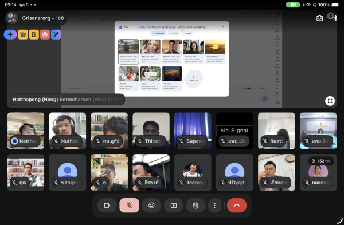
Task: Click the blue plus button in the shared editor
Action: pos(265,99)
